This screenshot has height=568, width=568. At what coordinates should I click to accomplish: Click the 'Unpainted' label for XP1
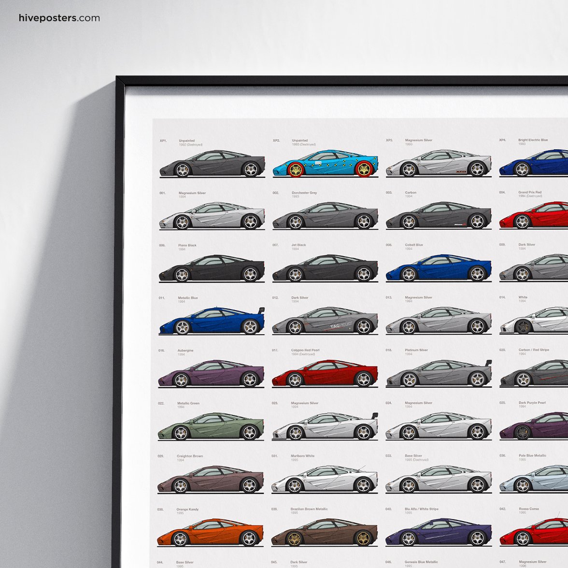pos(186,141)
